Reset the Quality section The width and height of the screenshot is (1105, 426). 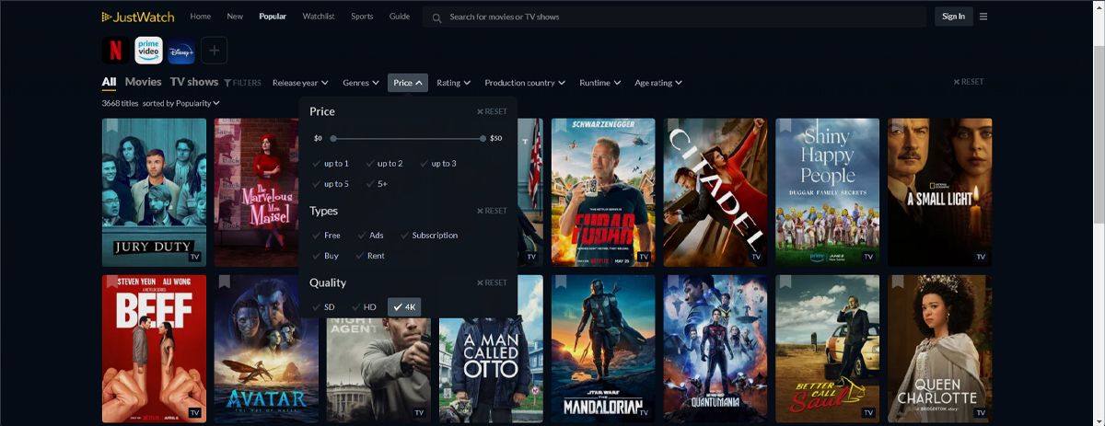click(492, 282)
